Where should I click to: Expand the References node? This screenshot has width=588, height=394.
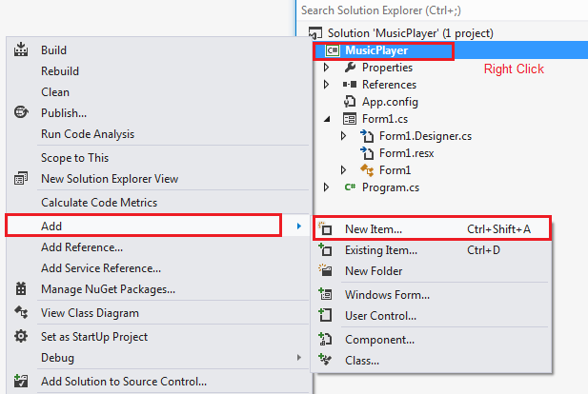point(326,85)
